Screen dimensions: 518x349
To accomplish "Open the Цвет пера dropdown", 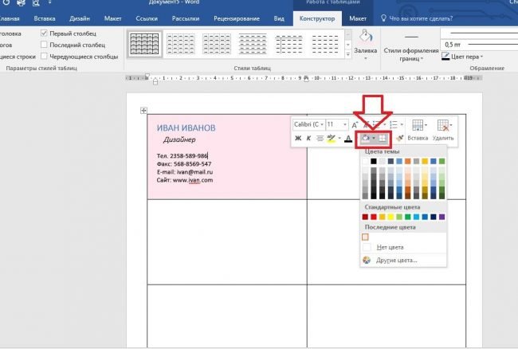I will 470,57.
